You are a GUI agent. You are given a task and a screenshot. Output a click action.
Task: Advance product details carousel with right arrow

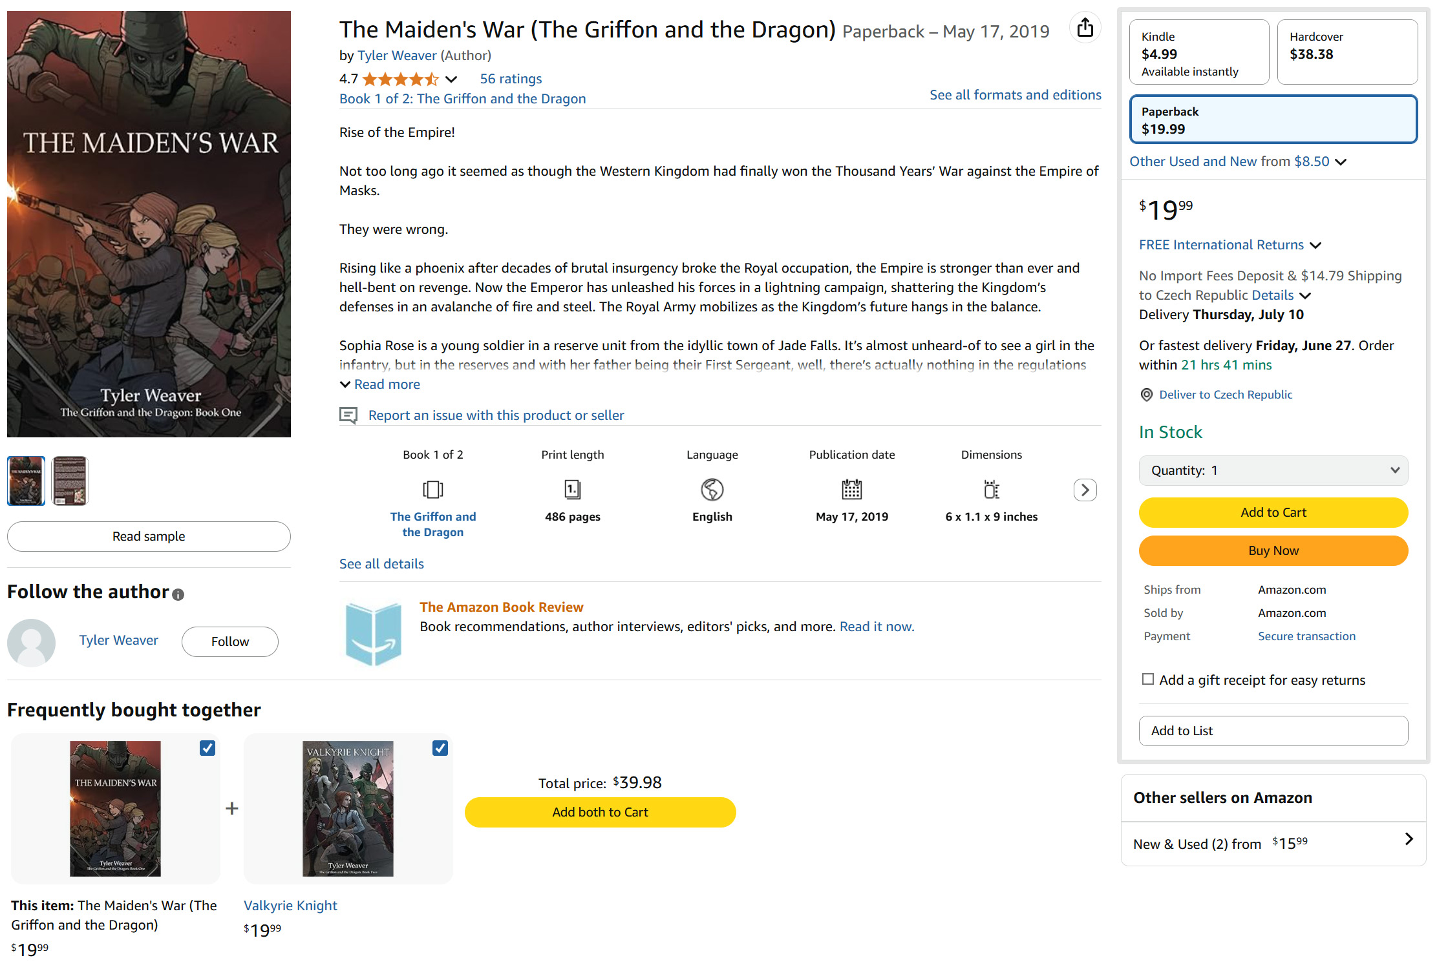[x=1085, y=490]
